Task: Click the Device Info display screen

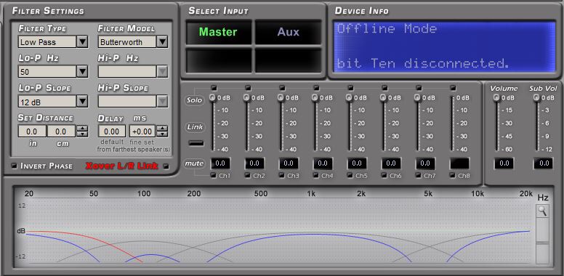Action: pos(444,46)
